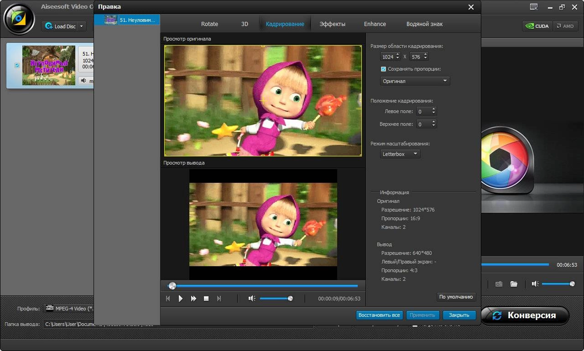Open the Enhance tab
This screenshot has width=584, height=351.
[x=375, y=24]
